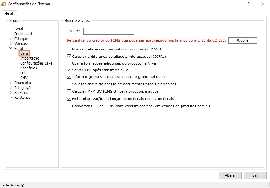
Task: Switch to the Geral tab
Action: [x=9, y=14]
